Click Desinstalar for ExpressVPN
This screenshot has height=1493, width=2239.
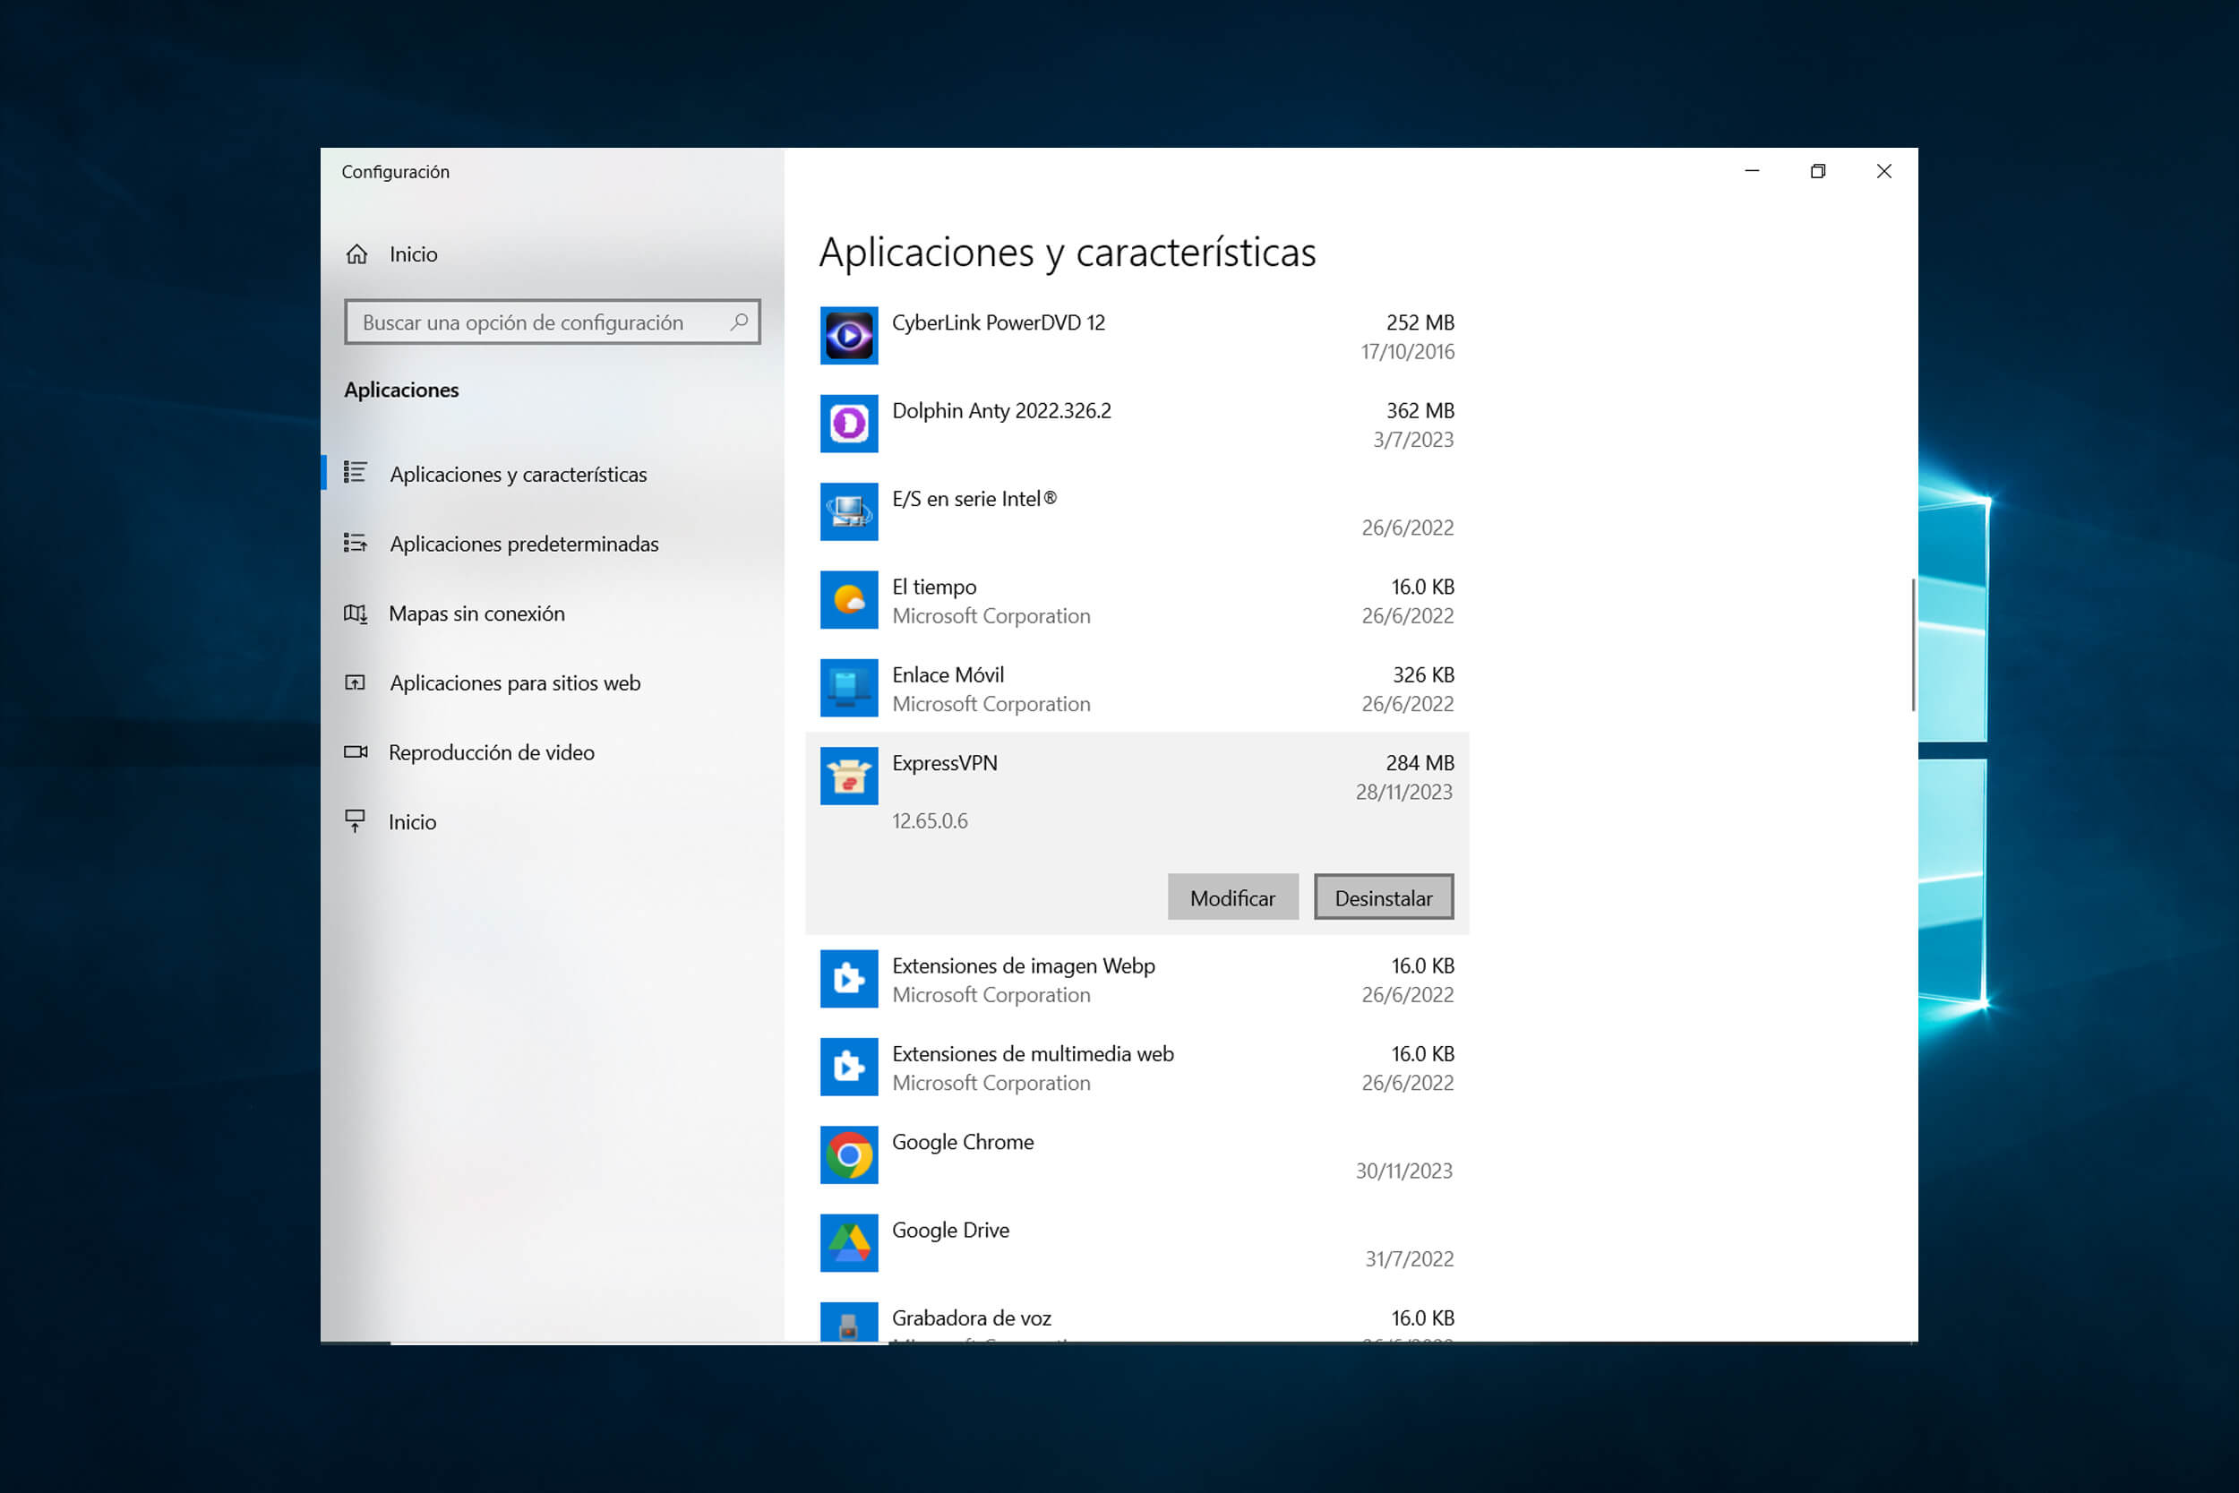click(1384, 897)
